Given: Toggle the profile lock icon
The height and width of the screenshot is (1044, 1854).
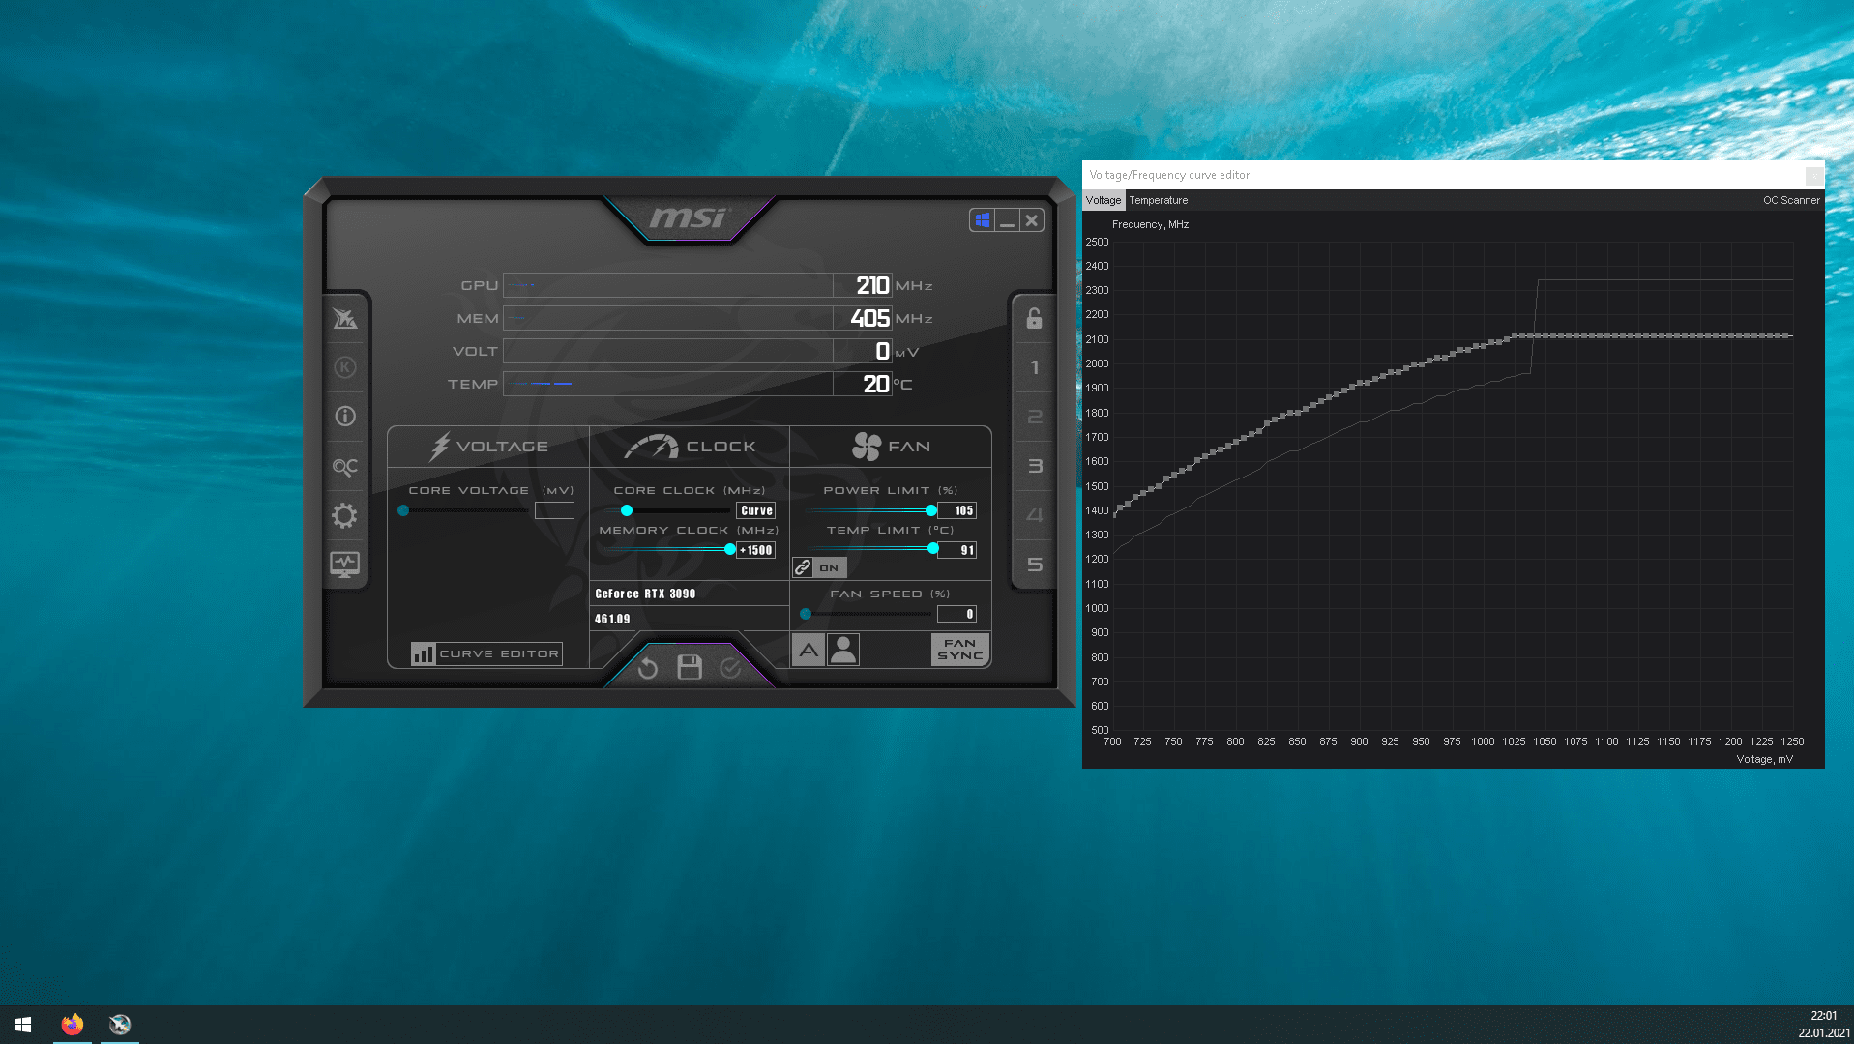Looking at the screenshot, I should tap(1034, 318).
